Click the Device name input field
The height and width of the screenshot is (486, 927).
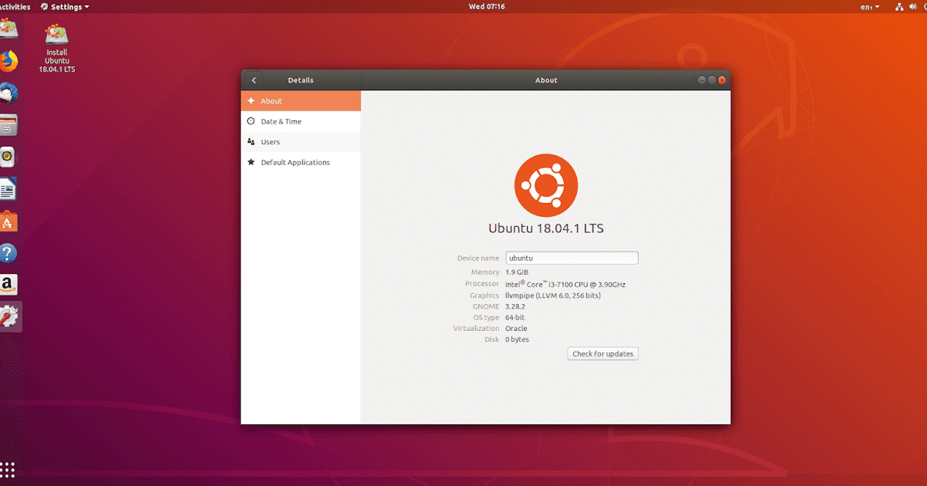(572, 258)
